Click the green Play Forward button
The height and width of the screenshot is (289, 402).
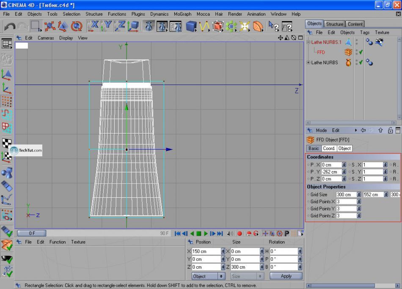[206, 233]
